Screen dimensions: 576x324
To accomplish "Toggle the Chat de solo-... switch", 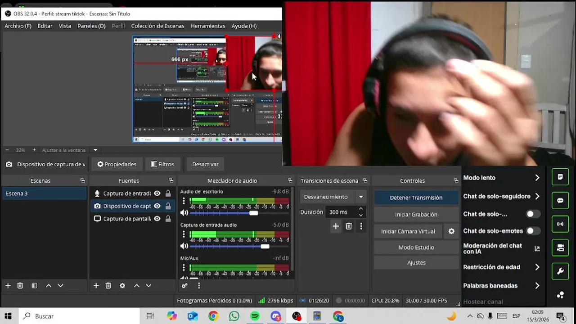I will click(532, 214).
